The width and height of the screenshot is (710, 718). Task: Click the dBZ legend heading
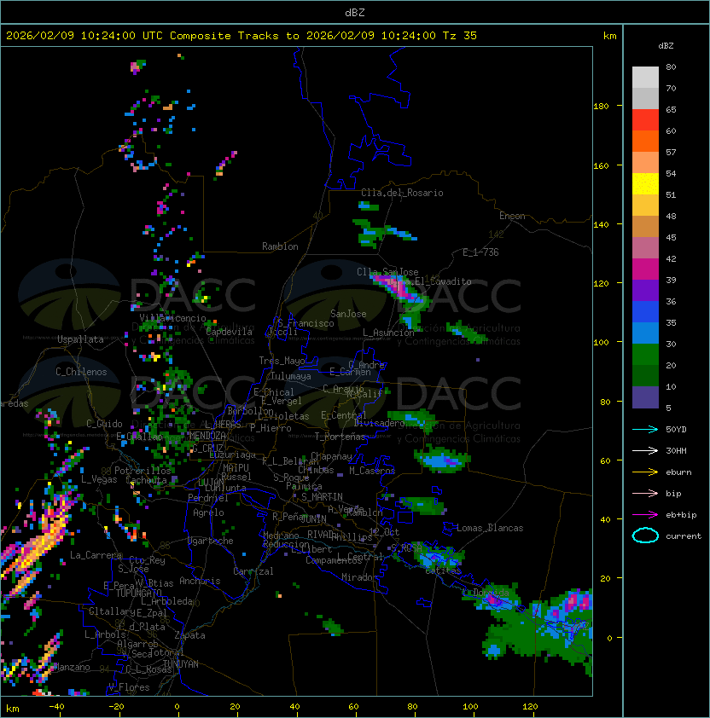pos(666,46)
